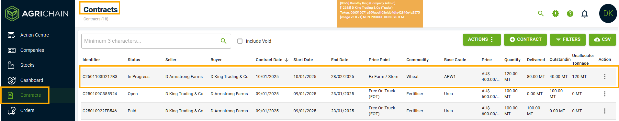Click the contracts search input field

pos(156,41)
